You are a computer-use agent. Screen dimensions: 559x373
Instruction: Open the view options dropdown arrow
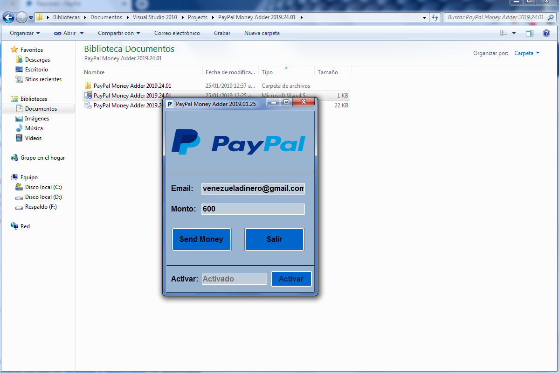pos(514,33)
